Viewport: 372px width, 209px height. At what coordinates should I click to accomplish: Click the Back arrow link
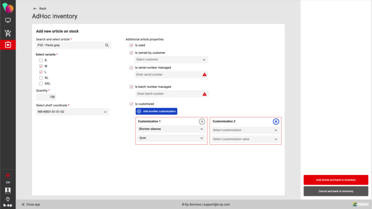click(x=40, y=8)
